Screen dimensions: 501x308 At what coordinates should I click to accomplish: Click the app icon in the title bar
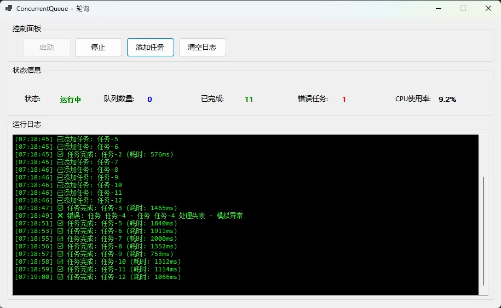[x=9, y=8]
